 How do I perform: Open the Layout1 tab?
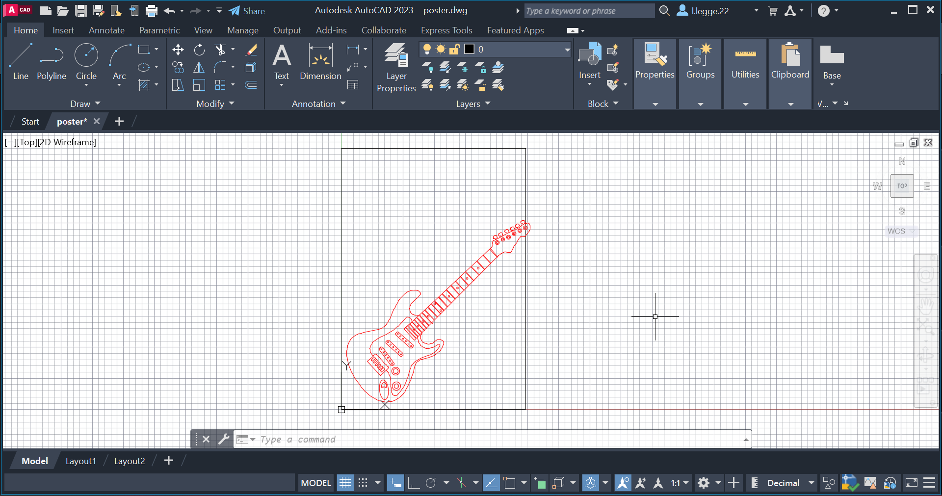tap(81, 461)
